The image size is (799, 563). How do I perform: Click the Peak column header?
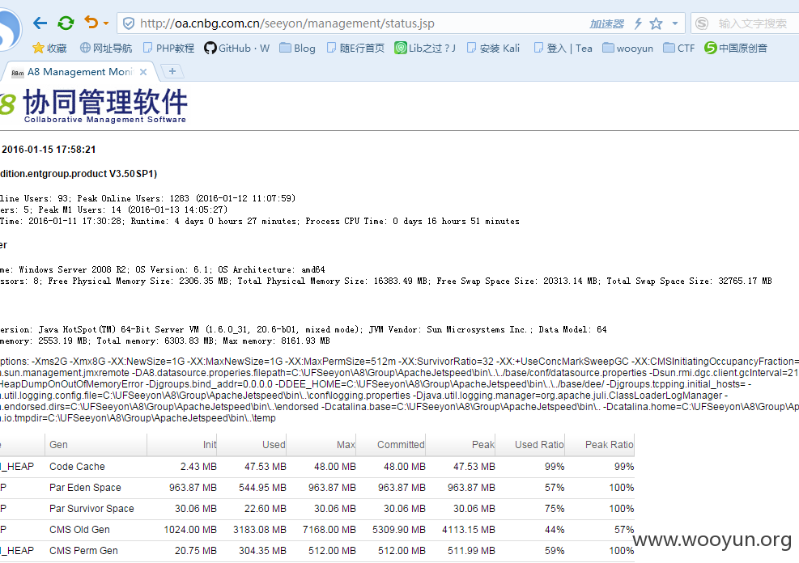(x=483, y=444)
